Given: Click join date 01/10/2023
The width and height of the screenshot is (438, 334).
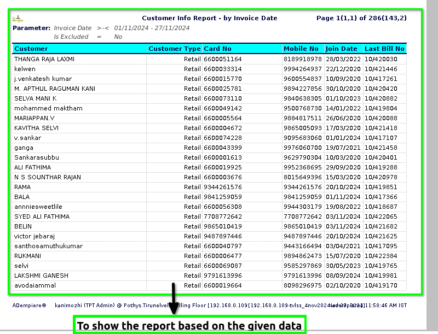Looking at the screenshot, I should [x=343, y=98].
